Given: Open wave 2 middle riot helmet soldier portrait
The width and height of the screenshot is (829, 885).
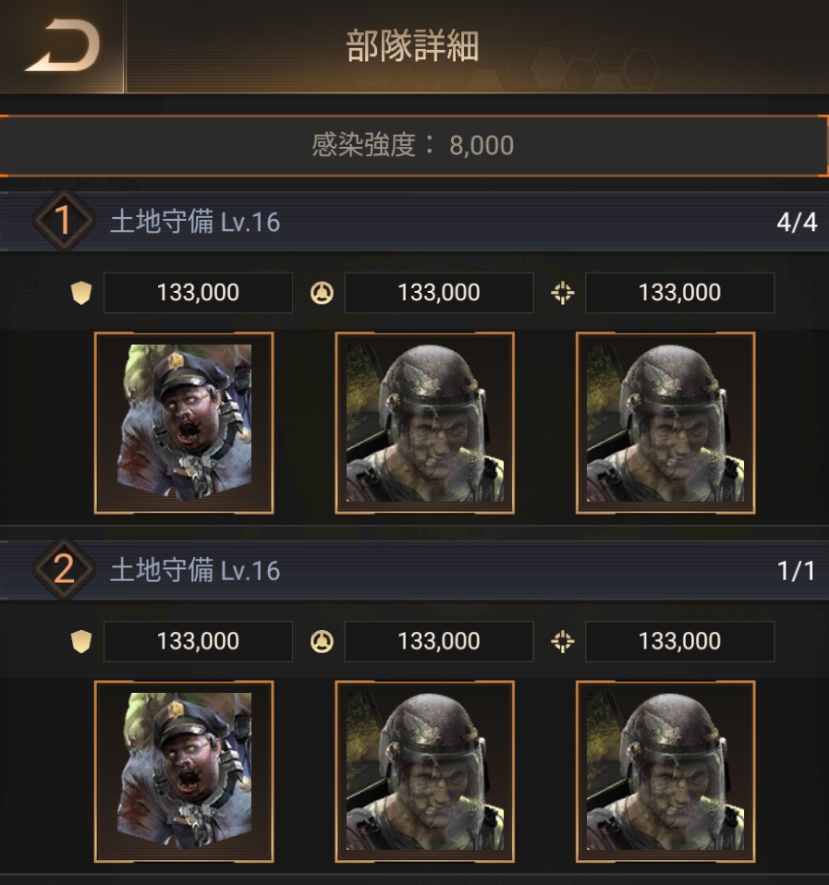Looking at the screenshot, I should 424,771.
